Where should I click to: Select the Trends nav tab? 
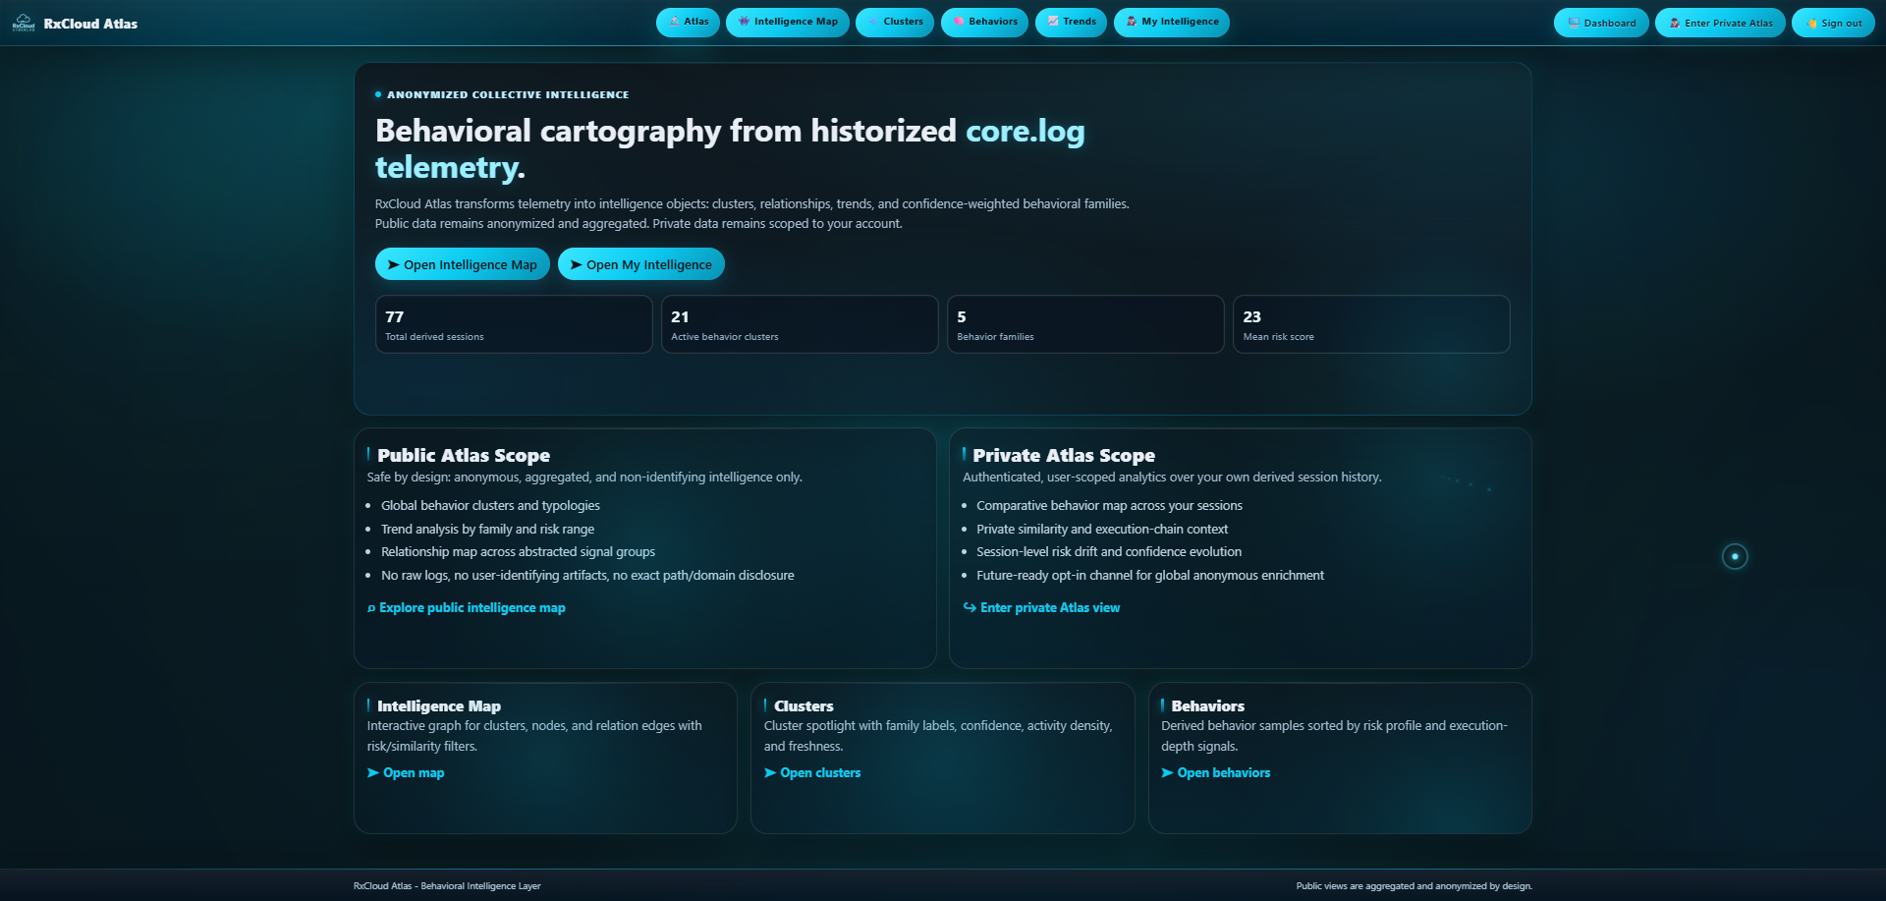[1072, 22]
